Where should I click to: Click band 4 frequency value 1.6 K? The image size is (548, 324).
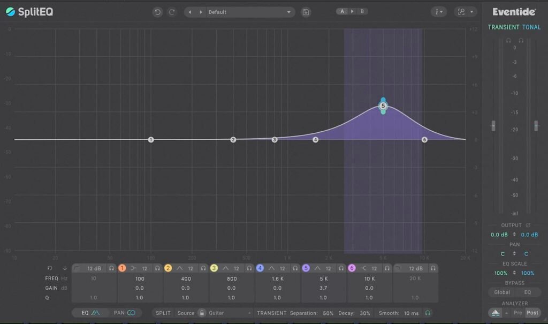click(278, 278)
